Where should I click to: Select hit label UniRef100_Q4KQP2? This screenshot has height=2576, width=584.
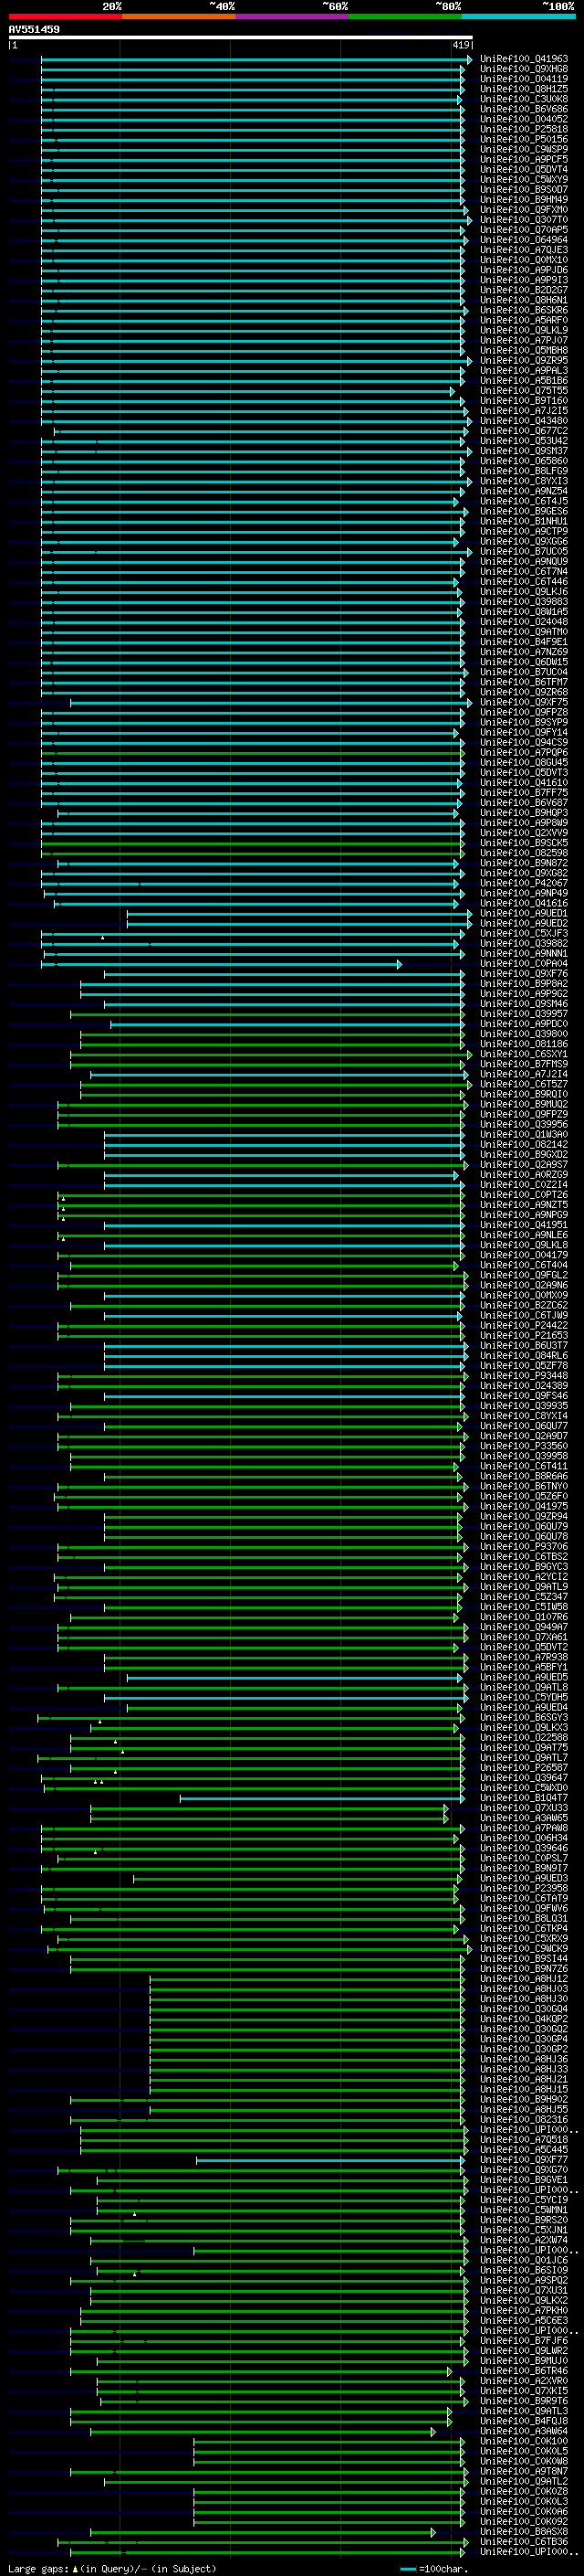click(524, 2019)
